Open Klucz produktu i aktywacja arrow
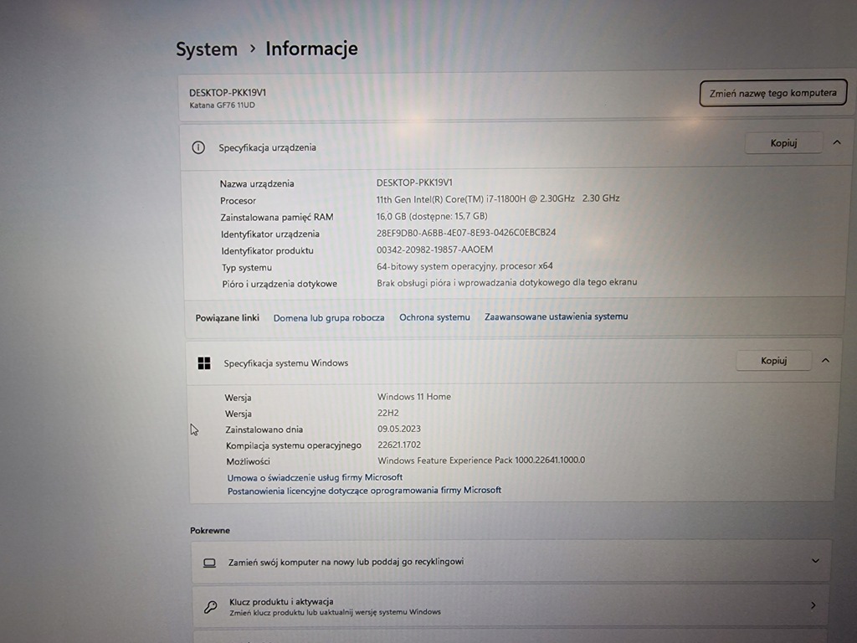 click(x=813, y=605)
